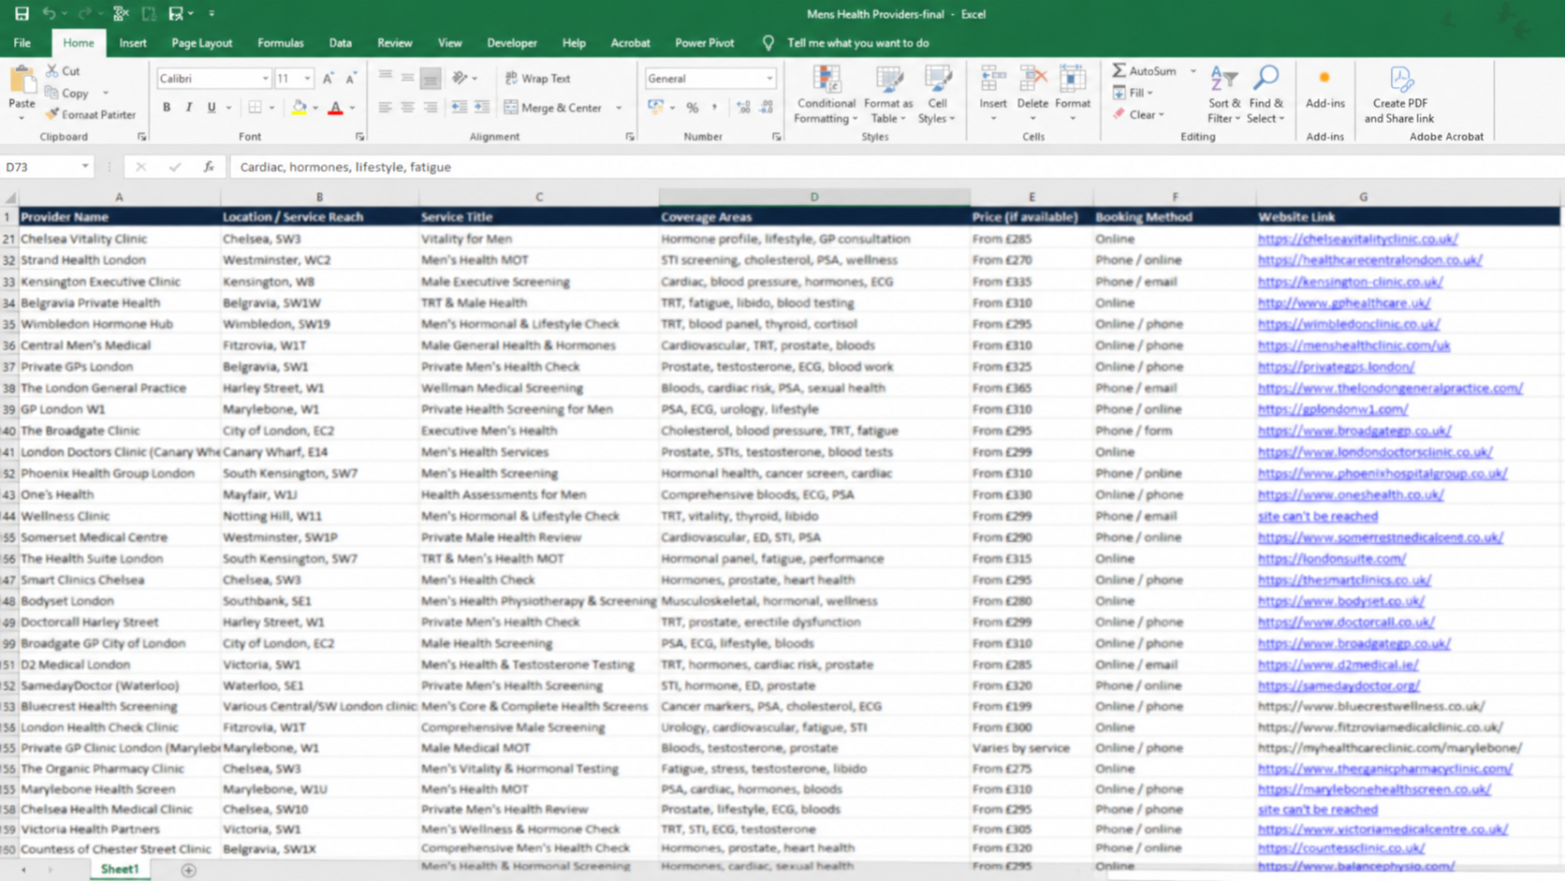Open the Font dialog launcher

click(x=359, y=137)
